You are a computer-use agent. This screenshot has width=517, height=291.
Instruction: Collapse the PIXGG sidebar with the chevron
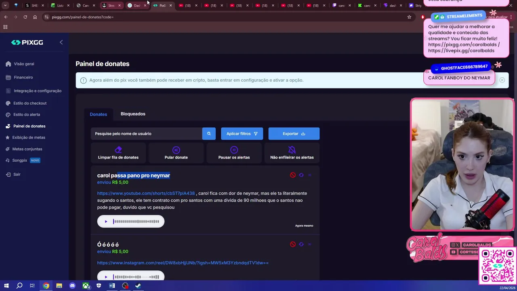pyautogui.click(x=61, y=42)
